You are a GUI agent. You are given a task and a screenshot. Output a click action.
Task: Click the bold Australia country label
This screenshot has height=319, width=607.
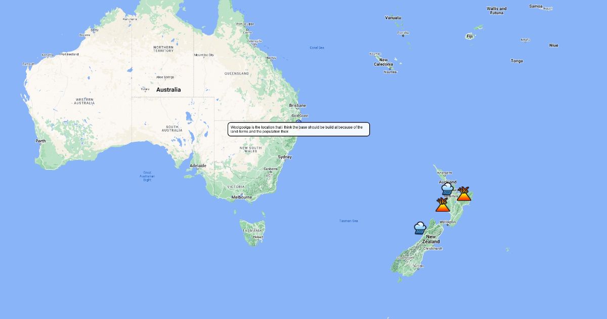click(168, 90)
